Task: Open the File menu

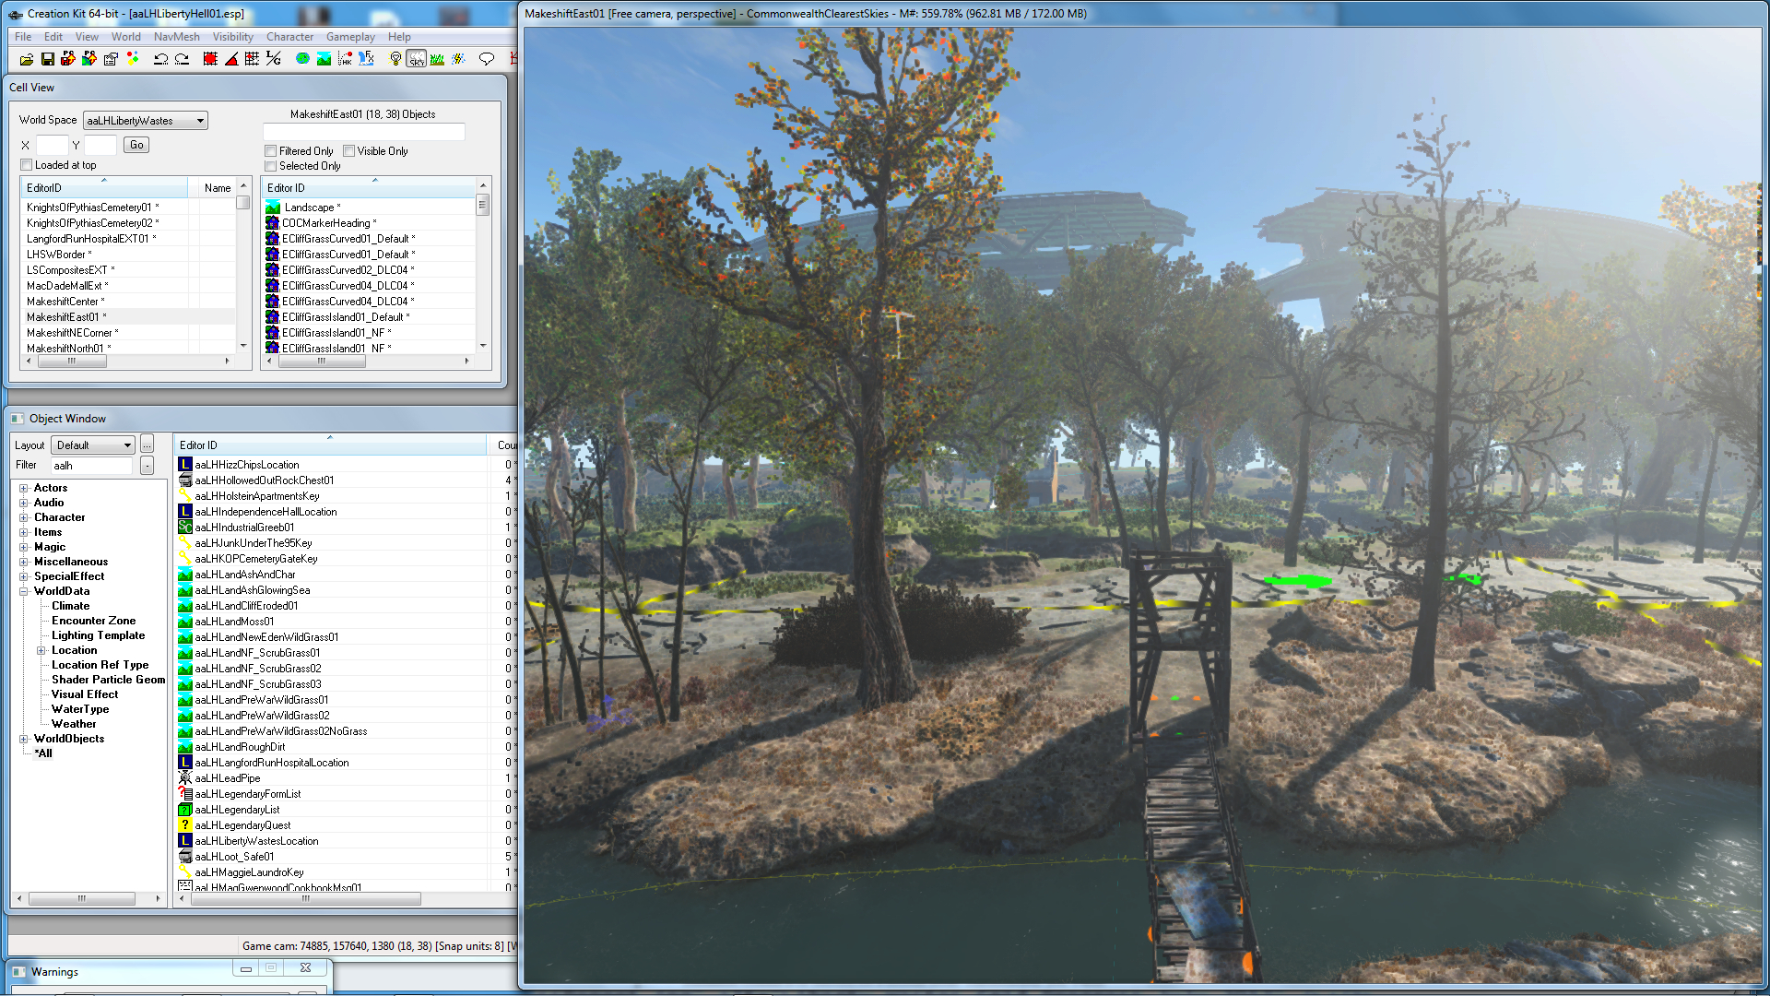Action: (23, 37)
